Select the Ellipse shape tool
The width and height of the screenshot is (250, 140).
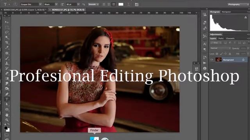(x=7, y=109)
